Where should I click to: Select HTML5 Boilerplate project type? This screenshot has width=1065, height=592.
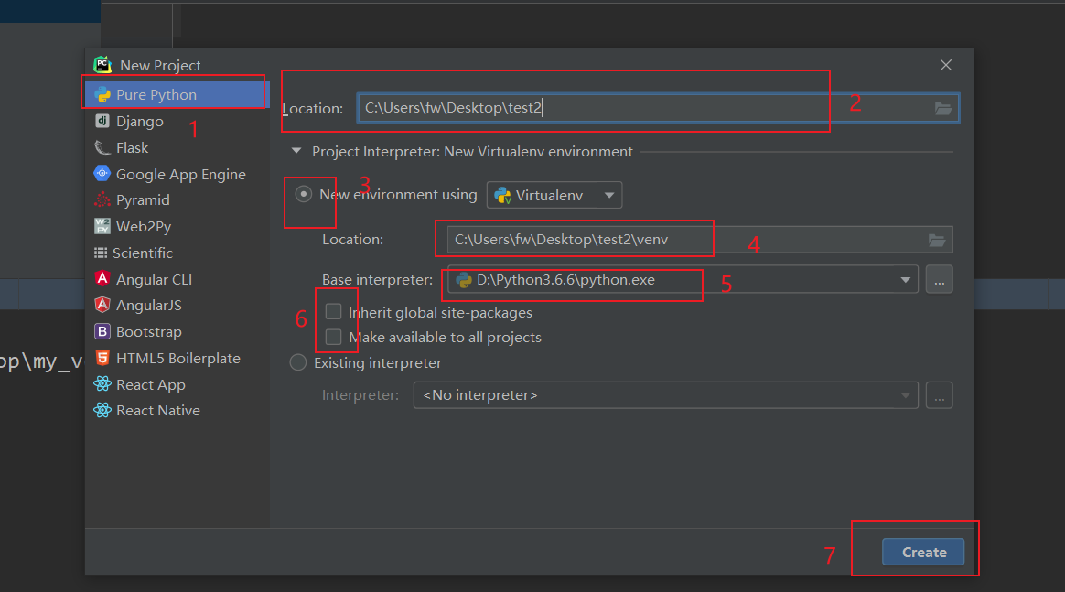(x=177, y=358)
